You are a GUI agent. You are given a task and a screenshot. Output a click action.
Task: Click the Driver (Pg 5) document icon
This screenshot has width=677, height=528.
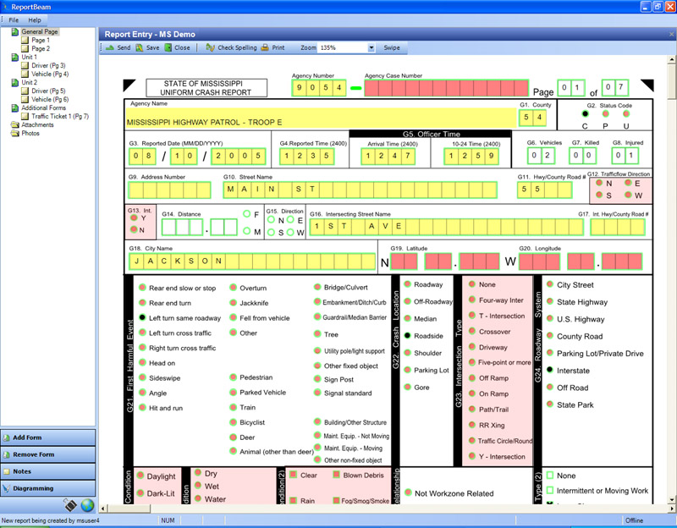click(x=25, y=91)
